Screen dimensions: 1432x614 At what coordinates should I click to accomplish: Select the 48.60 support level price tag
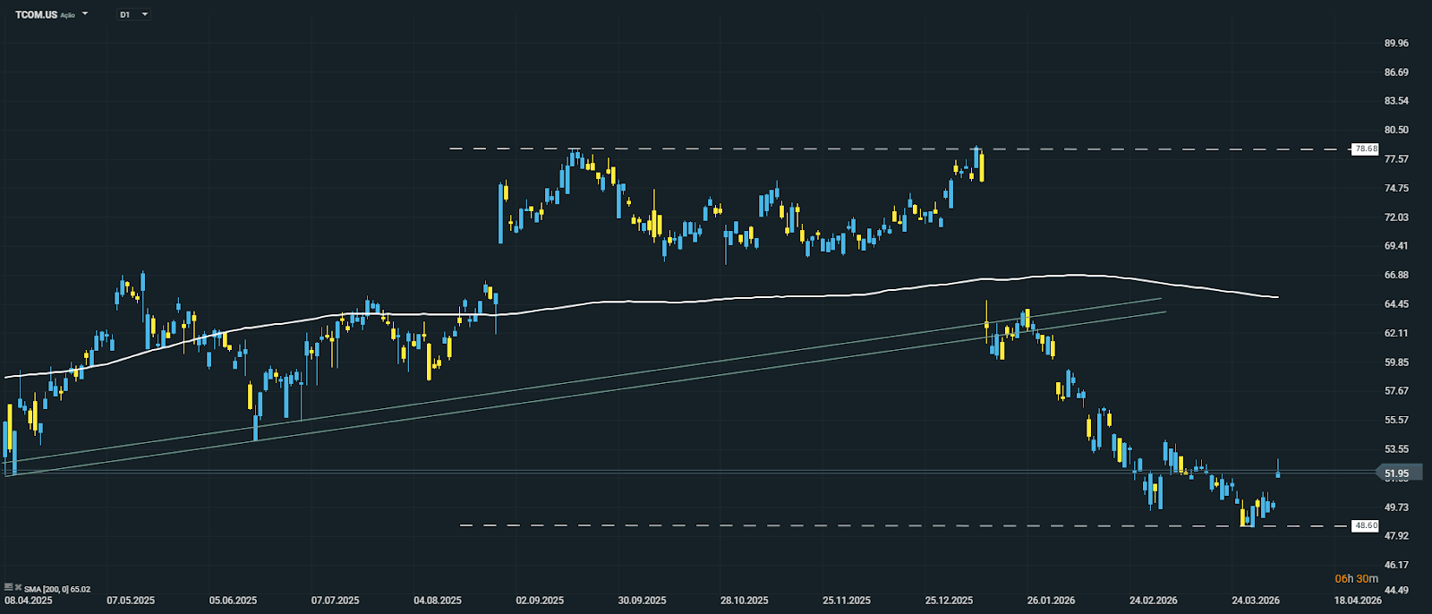tap(1365, 525)
